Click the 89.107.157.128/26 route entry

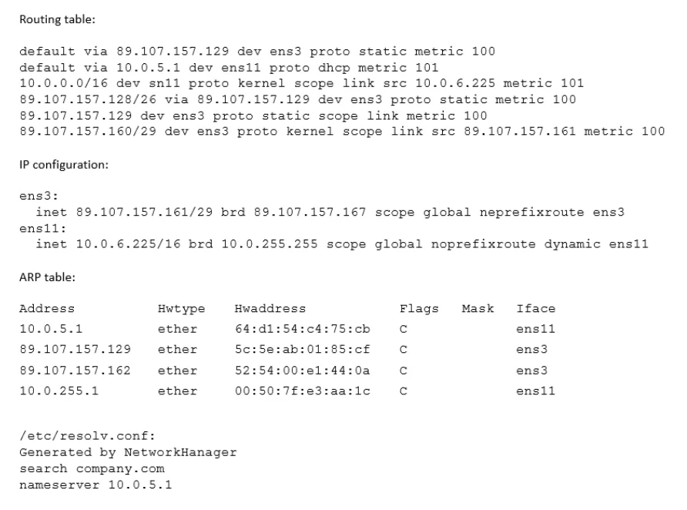point(297,99)
